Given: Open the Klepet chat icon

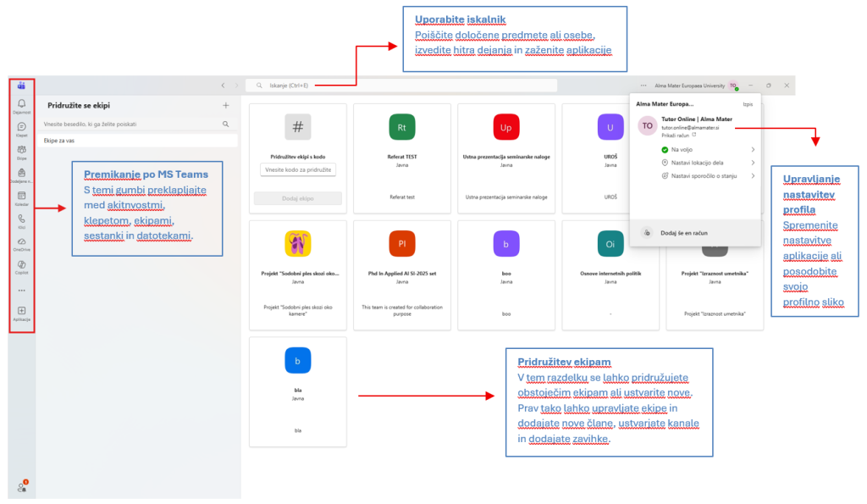Looking at the screenshot, I should pos(21,127).
